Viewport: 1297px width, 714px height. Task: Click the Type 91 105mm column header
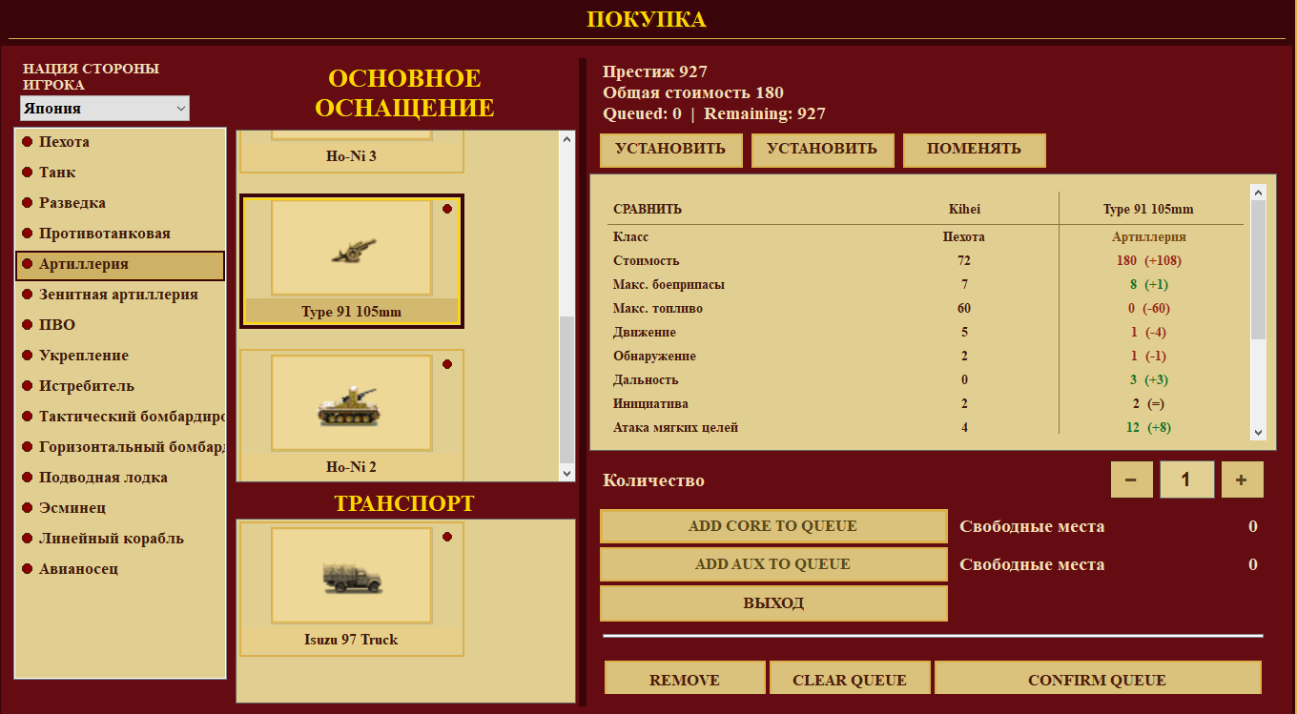(1148, 210)
